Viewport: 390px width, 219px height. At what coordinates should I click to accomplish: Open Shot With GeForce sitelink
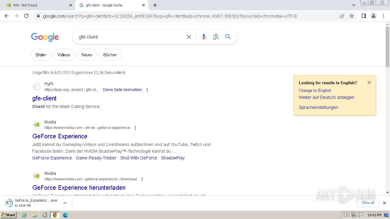tap(139, 158)
